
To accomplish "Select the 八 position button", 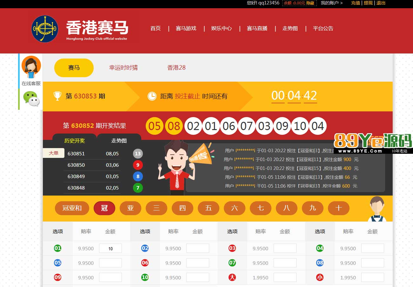I will coord(287,208).
